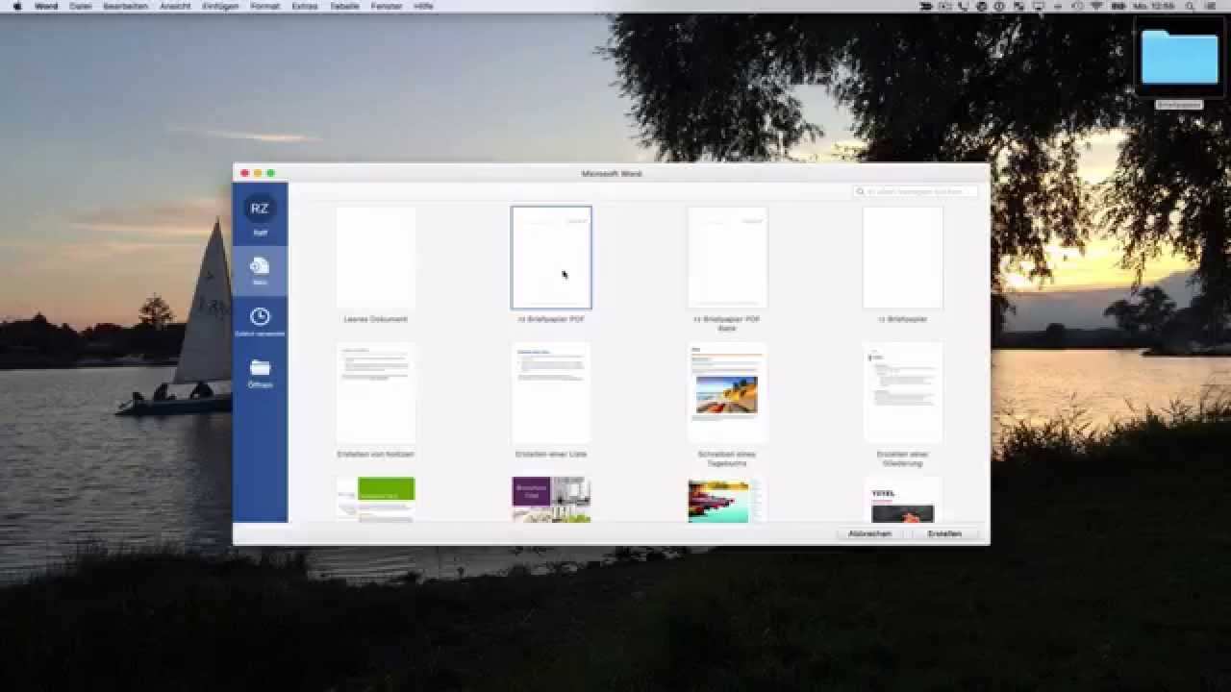1231x692 pixels.
Task: Choose the Schreiben eines Tagebuchs template
Action: click(x=727, y=393)
